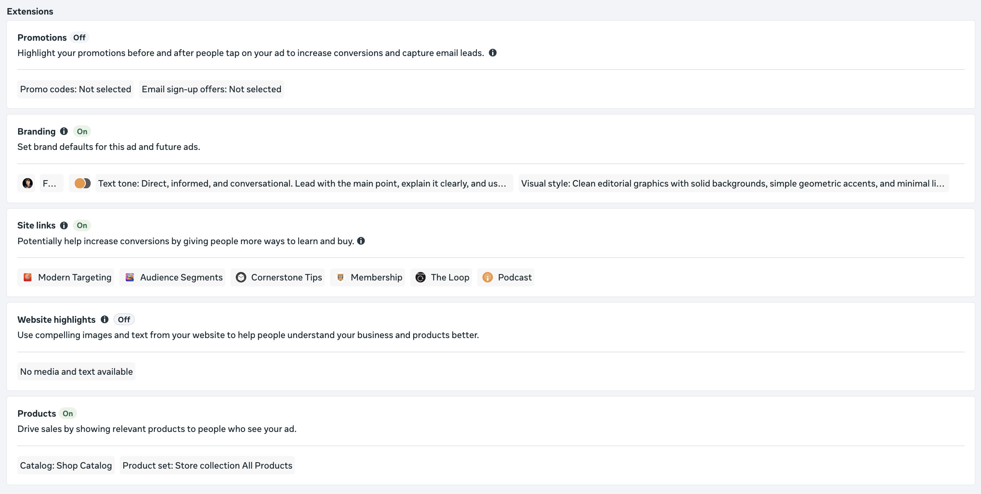Viewport: 981px width, 494px height.
Task: Click the brand profile avatar icon
Action: point(27,183)
